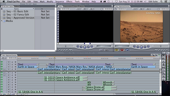Mute the A5 audio track
Viewport: 170px width, 96px height.
tap(2, 82)
